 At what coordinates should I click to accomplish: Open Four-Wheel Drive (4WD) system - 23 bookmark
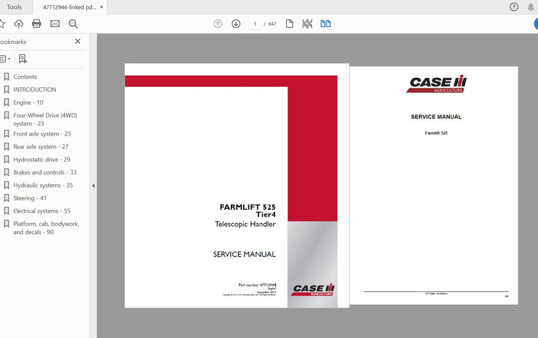click(x=45, y=119)
